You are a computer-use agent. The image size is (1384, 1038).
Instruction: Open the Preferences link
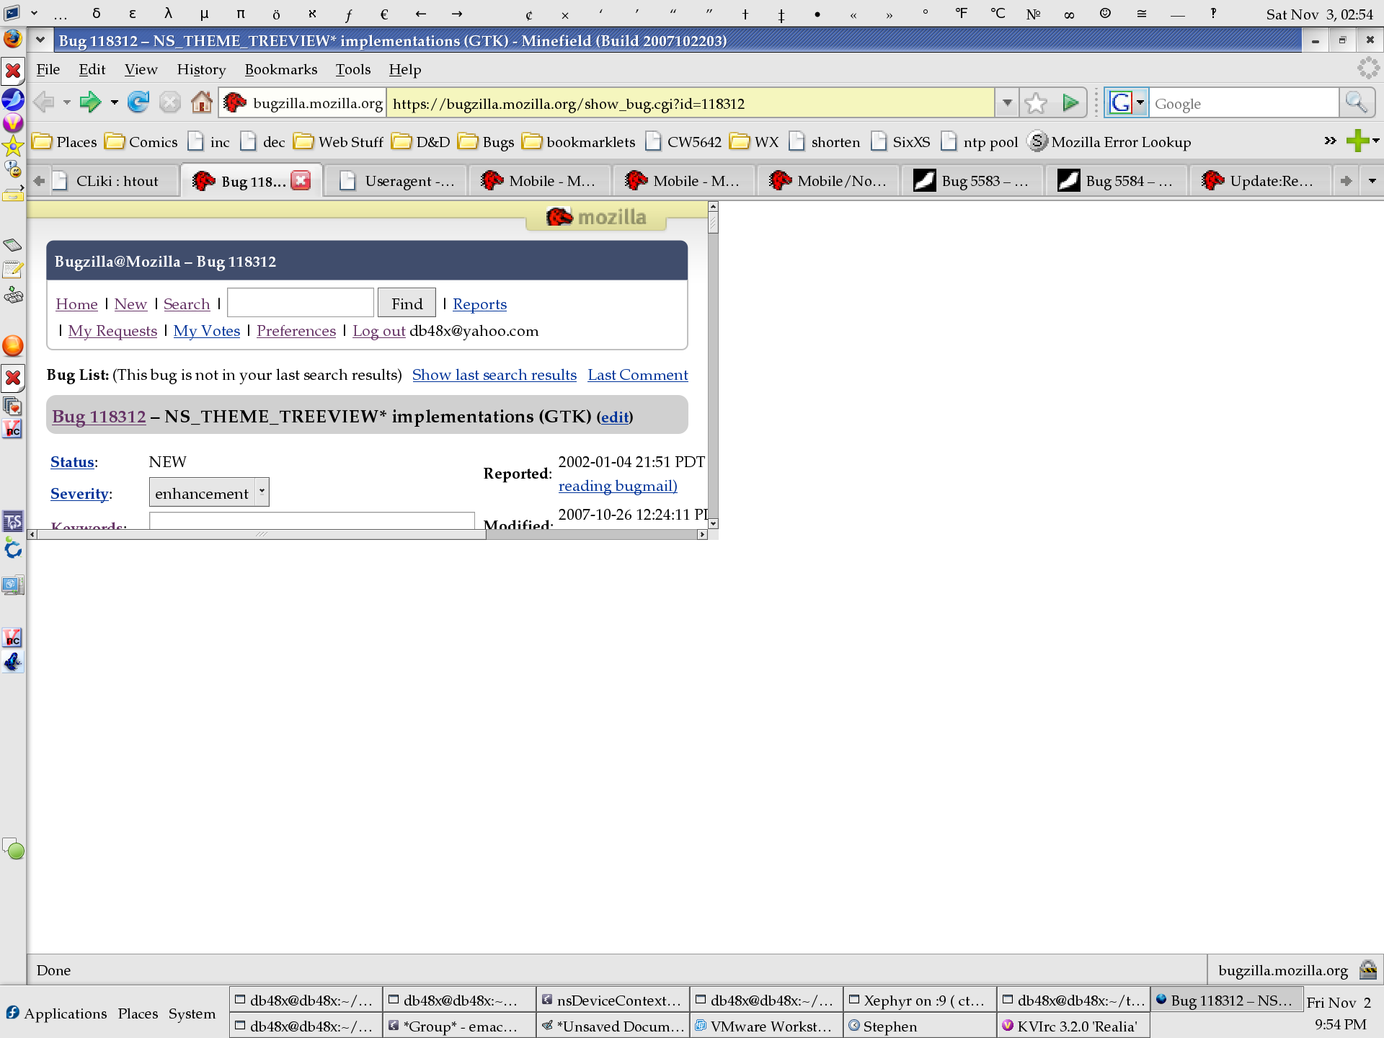296,331
